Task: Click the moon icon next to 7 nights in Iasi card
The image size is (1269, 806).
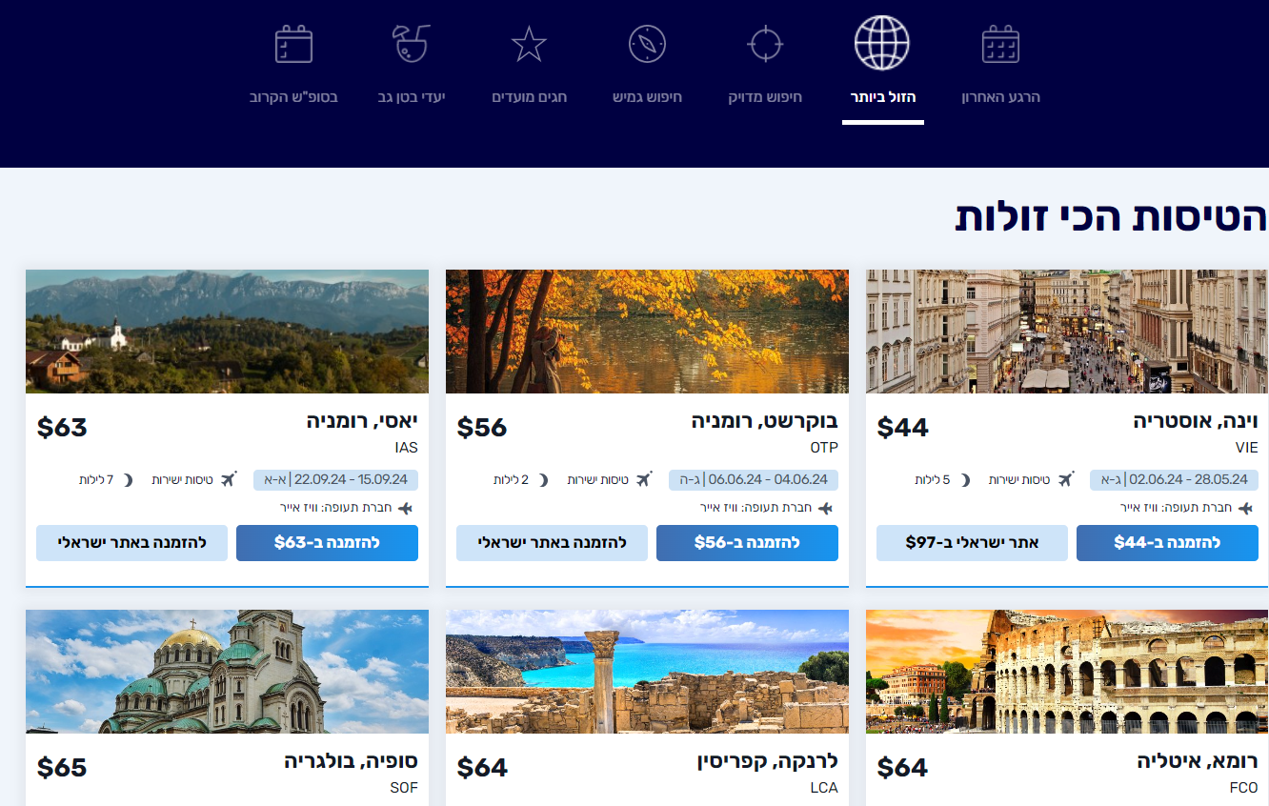Action: pos(128,479)
